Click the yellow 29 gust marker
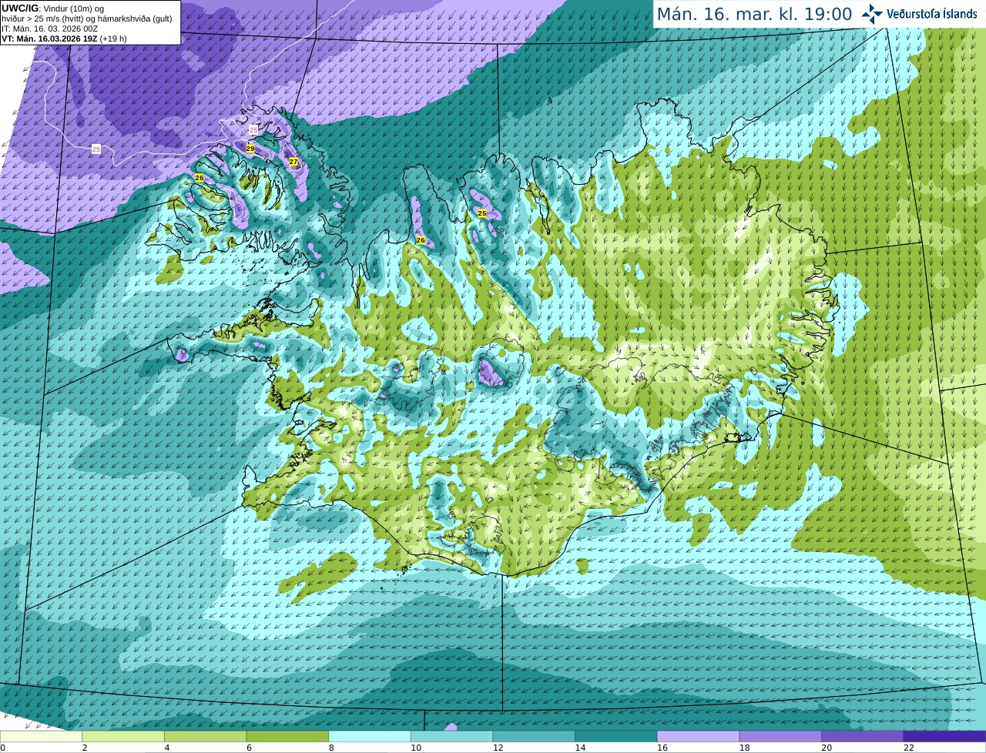Screen dimensions: 986x753 tap(250, 148)
